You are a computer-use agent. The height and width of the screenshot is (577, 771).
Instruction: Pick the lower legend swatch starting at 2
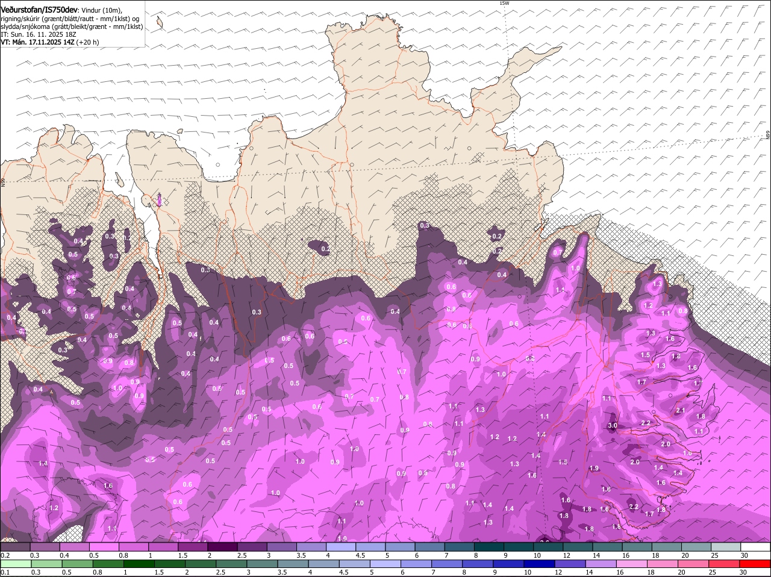201,564
